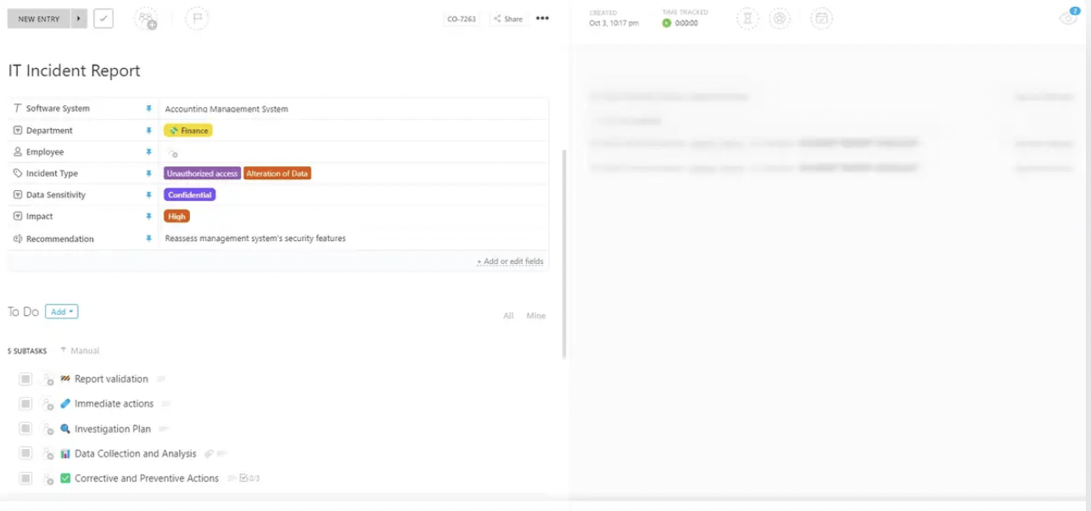
Task: Start the time tracker play button
Action: 667,23
